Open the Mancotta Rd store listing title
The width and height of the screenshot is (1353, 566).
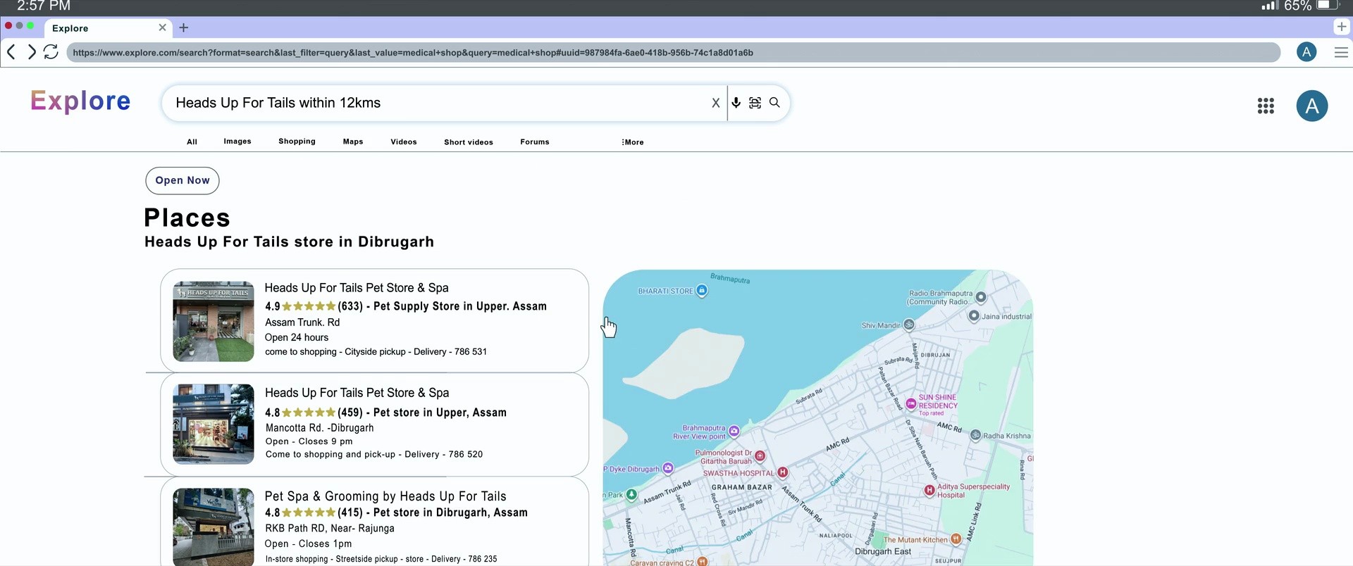pos(357,393)
